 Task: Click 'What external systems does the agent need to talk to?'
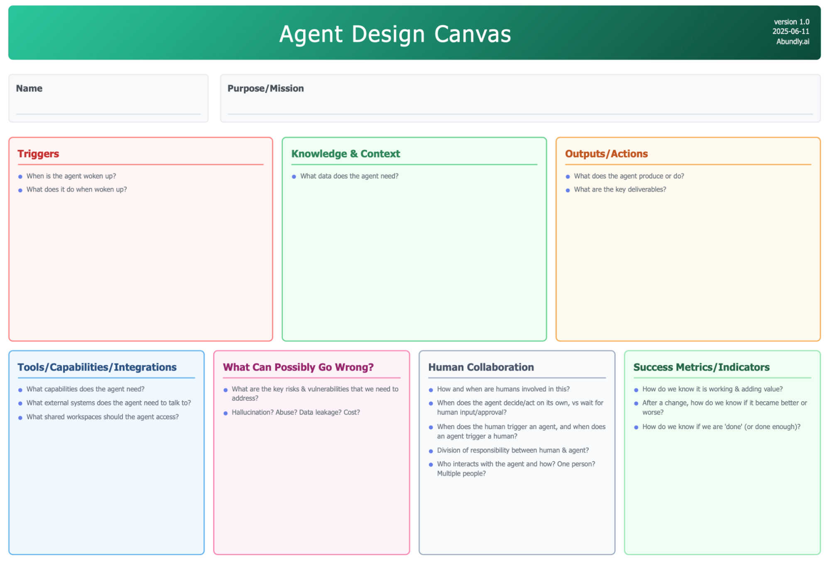point(108,403)
